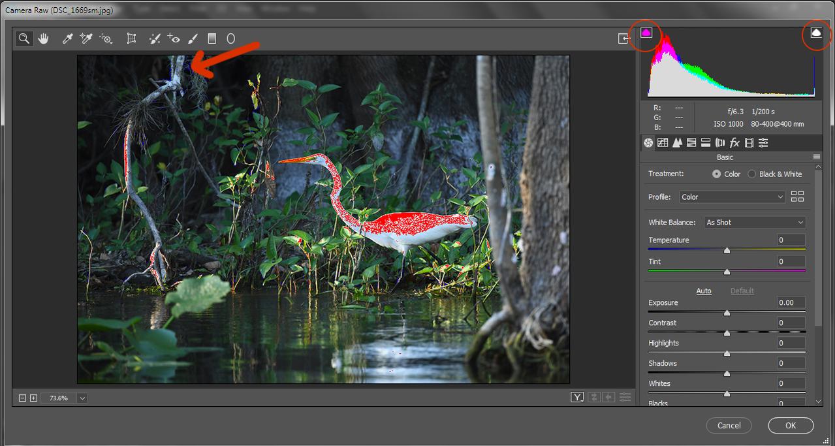The height and width of the screenshot is (446, 835).
Task: Click the Exposure slider handle
Action: point(727,313)
